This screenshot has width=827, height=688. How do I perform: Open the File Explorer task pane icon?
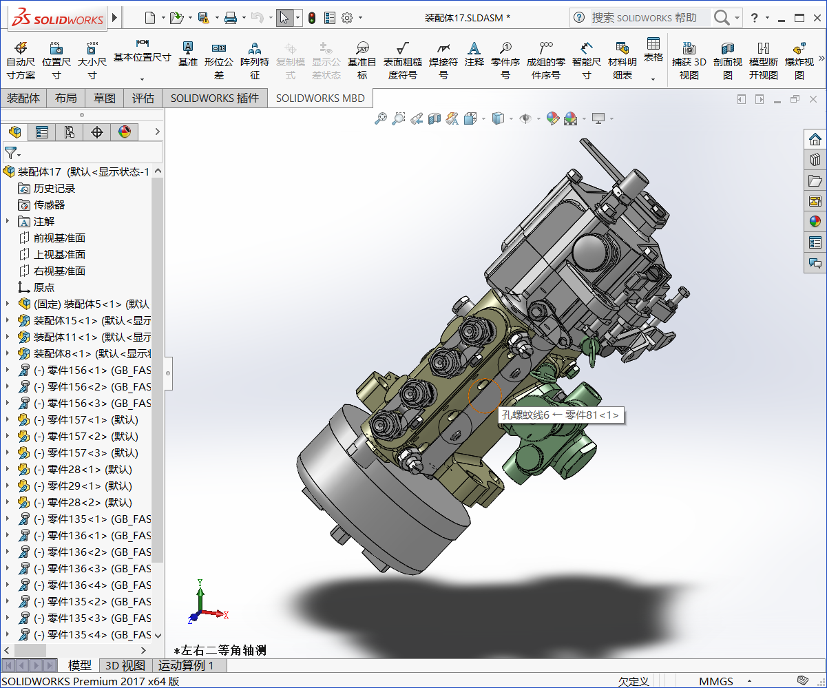pos(815,180)
